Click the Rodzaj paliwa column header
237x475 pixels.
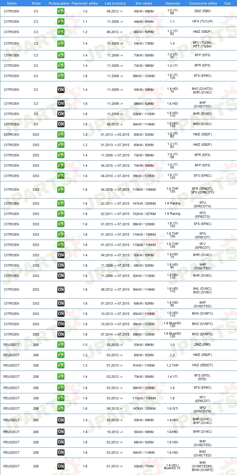59,3
